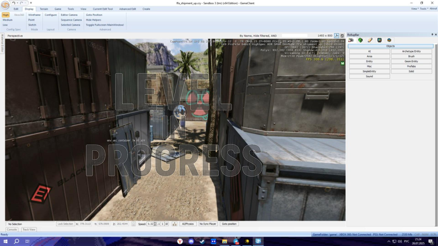Switch to the View ribbon tab

pyautogui.click(x=84, y=9)
